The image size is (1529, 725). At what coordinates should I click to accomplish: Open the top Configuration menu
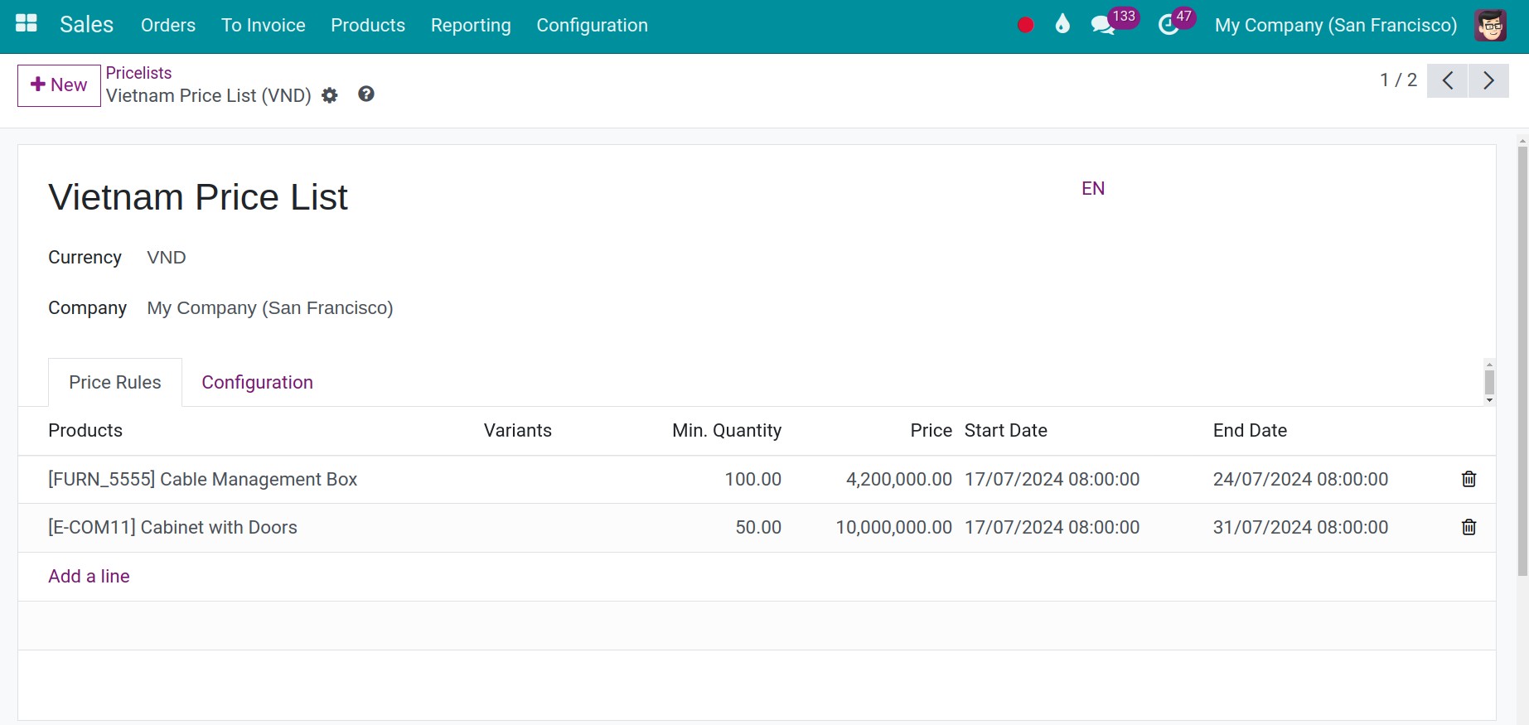592,25
